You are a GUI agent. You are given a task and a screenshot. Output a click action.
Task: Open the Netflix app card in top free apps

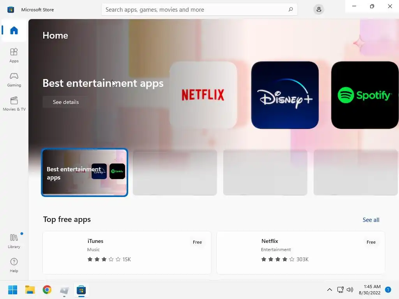point(301,252)
